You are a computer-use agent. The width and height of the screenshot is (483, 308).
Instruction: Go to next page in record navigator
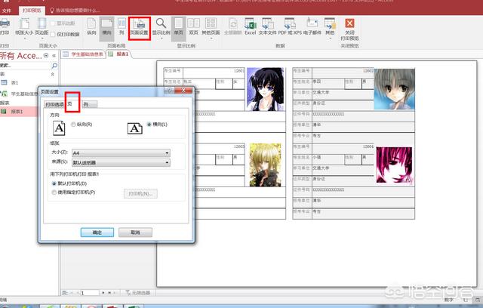[x=103, y=293]
